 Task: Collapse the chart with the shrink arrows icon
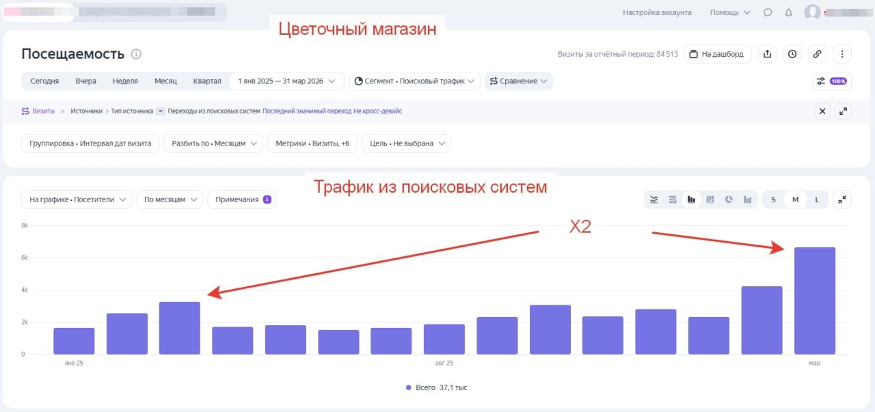(x=842, y=200)
